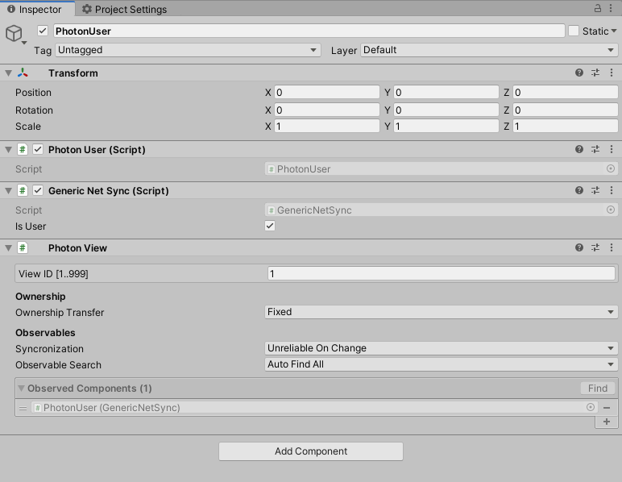622x482 pixels.
Task: Collapse the Transform component foldout
Action: [x=8, y=73]
